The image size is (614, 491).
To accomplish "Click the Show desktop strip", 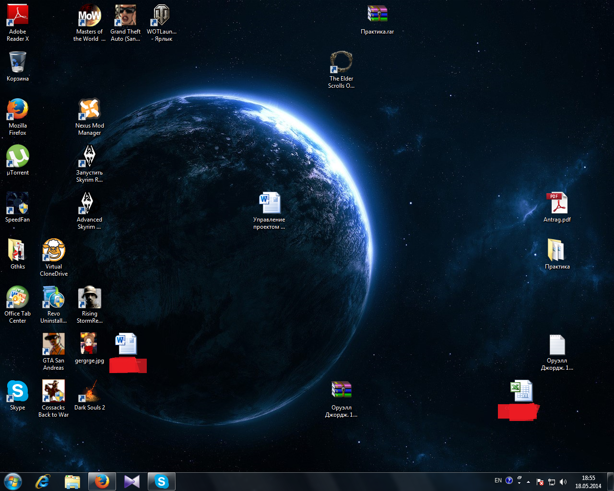I will click(x=611, y=481).
